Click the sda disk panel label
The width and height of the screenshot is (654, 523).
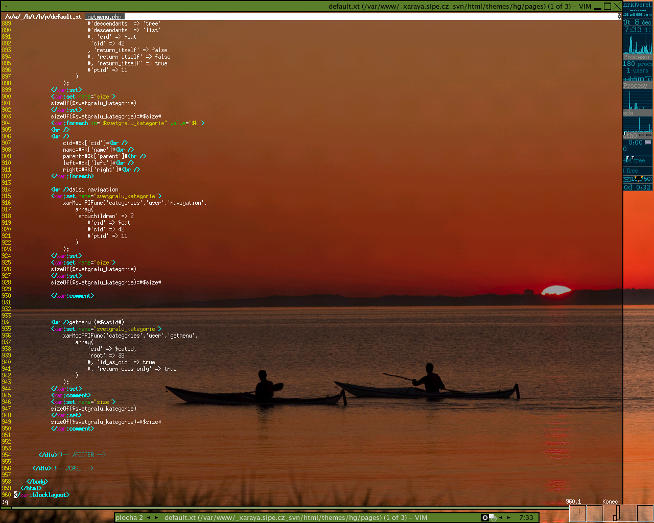click(629, 113)
